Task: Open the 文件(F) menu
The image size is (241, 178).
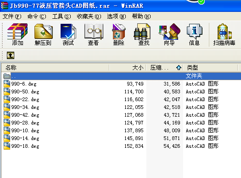Action: click(12, 16)
